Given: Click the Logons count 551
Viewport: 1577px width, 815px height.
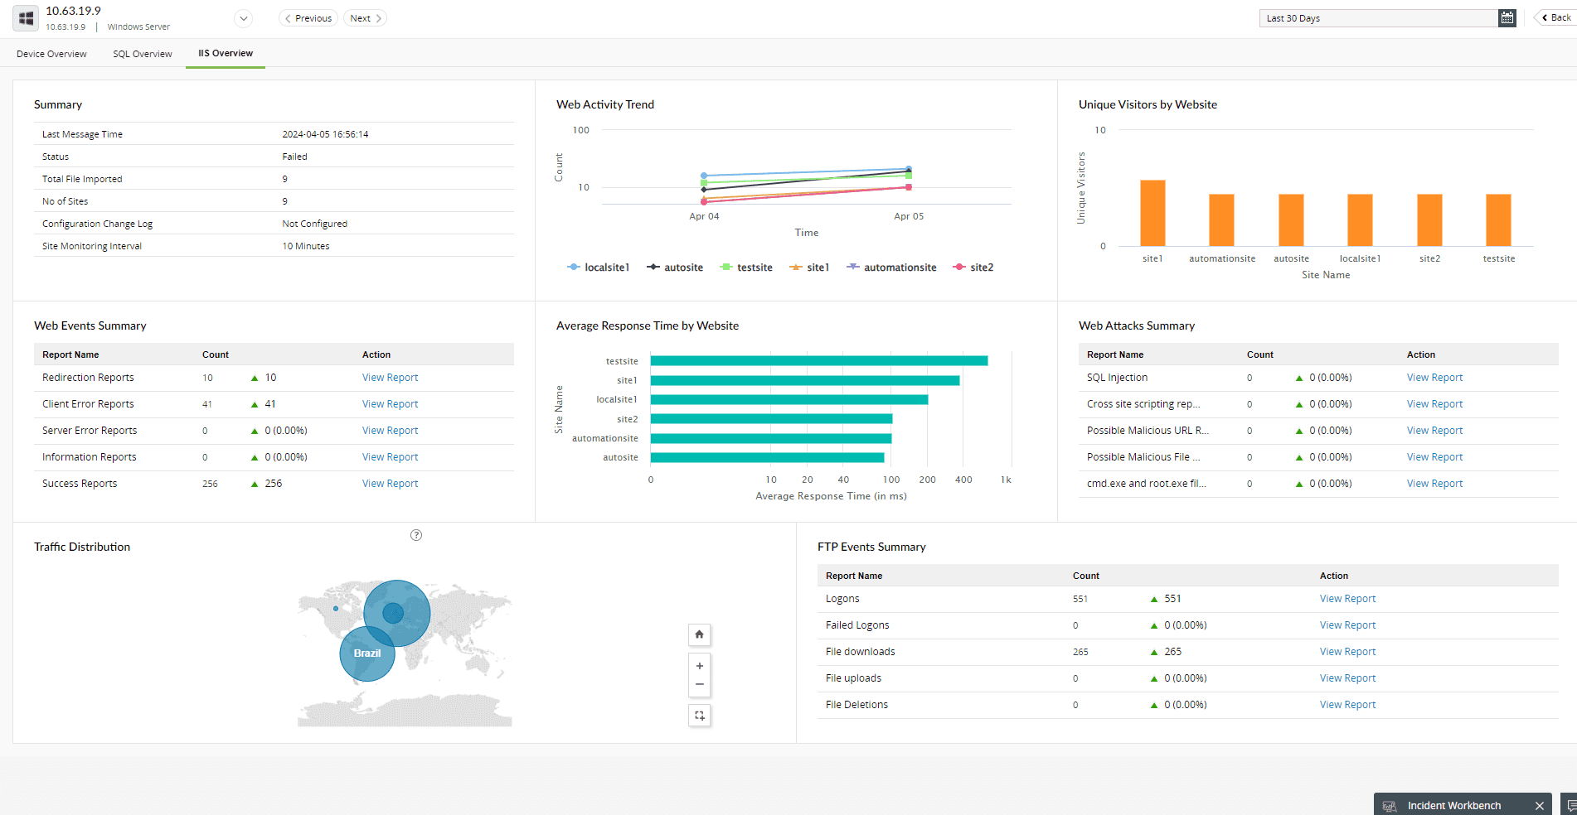Looking at the screenshot, I should [1080, 599].
